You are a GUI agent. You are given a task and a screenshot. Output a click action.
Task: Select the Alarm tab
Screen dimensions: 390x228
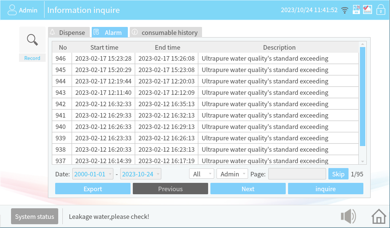[x=110, y=32]
